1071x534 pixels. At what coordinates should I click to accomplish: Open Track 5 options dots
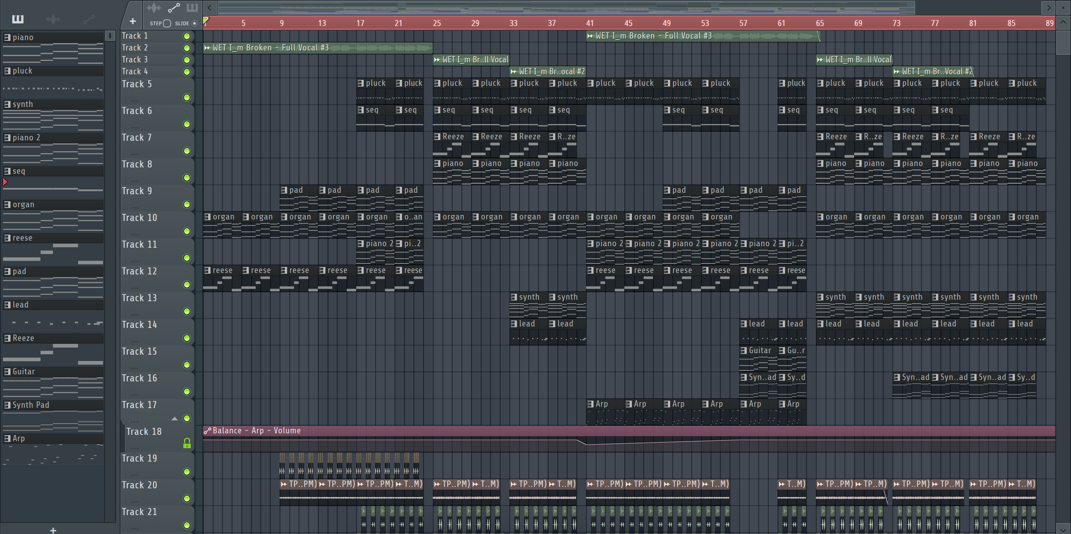pos(135,101)
